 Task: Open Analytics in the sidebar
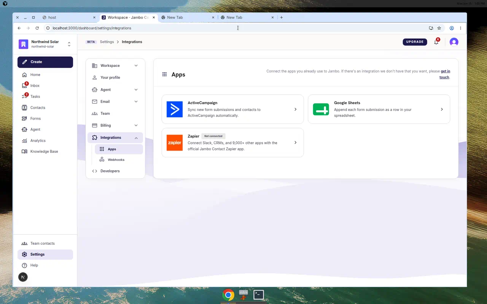tap(45, 141)
